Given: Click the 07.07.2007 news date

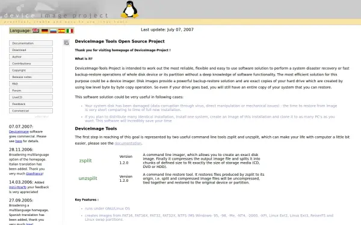Looking at the screenshot, I should 21,127.
